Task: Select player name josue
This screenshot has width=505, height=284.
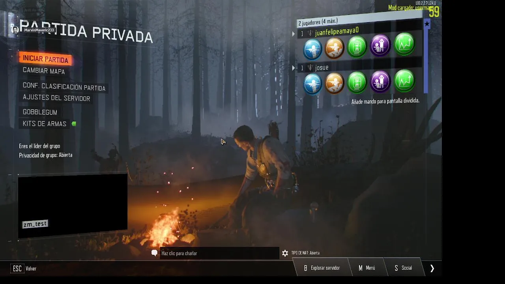Action: (x=322, y=68)
